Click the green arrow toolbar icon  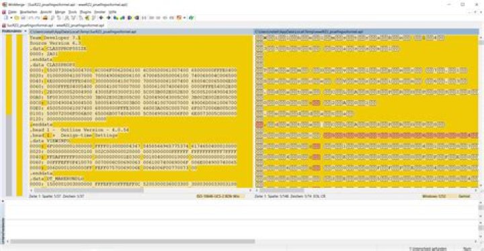87,18
